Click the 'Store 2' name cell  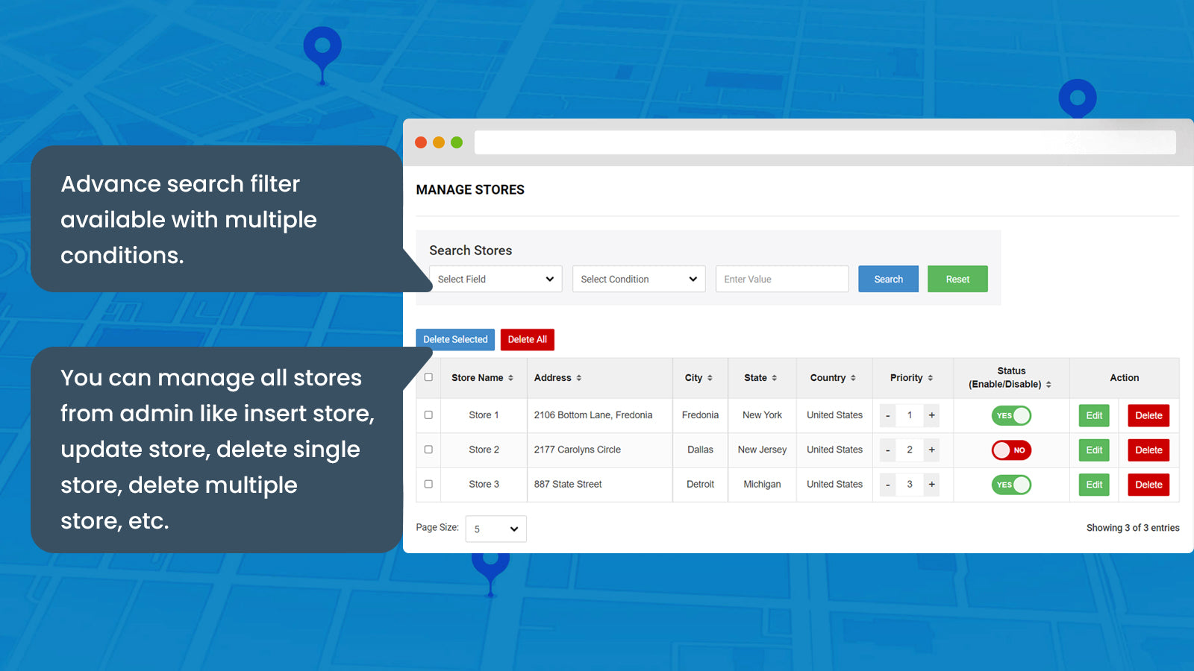point(484,450)
